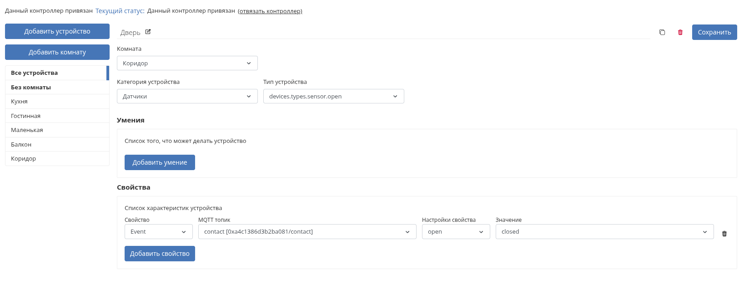This screenshot has width=744, height=284.
Task: Open Настройки свойства dropdown showing open
Action: click(456, 232)
